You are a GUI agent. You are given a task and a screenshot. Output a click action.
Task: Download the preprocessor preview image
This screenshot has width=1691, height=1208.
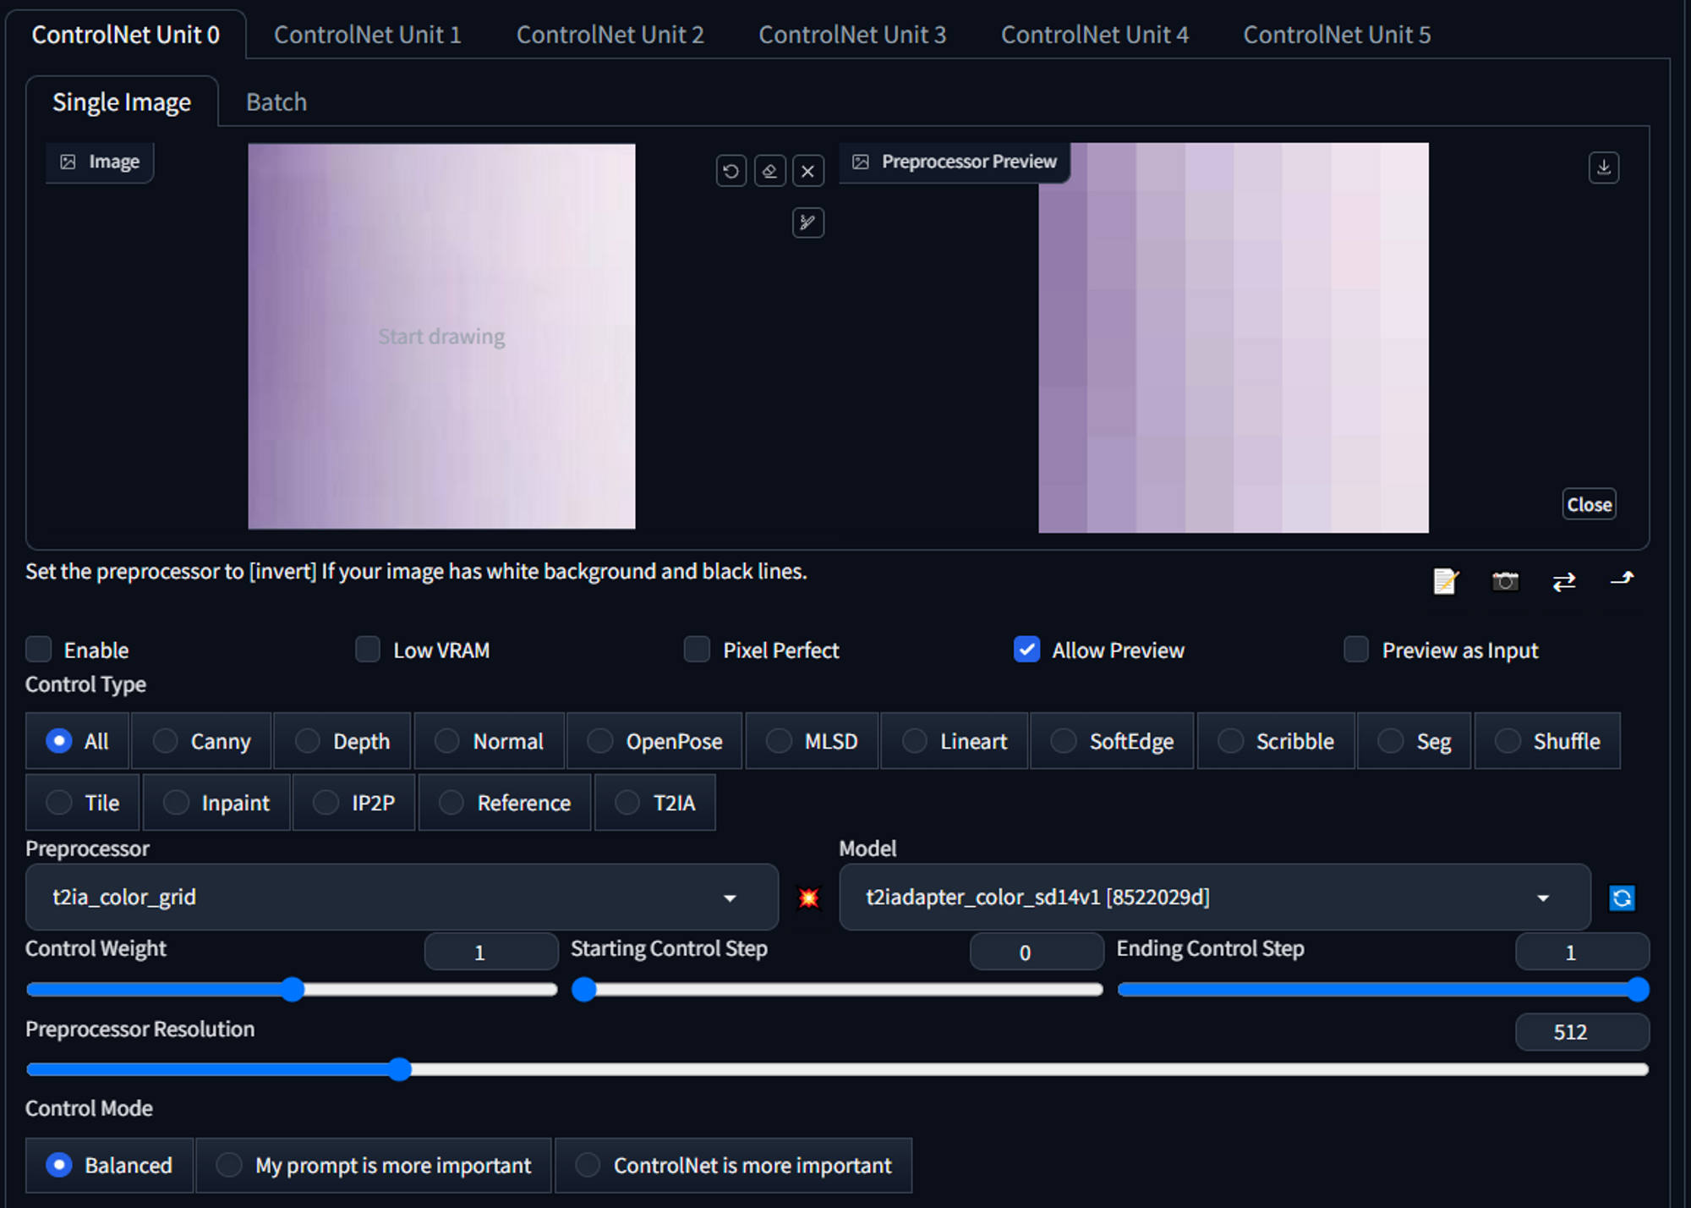pyautogui.click(x=1603, y=167)
